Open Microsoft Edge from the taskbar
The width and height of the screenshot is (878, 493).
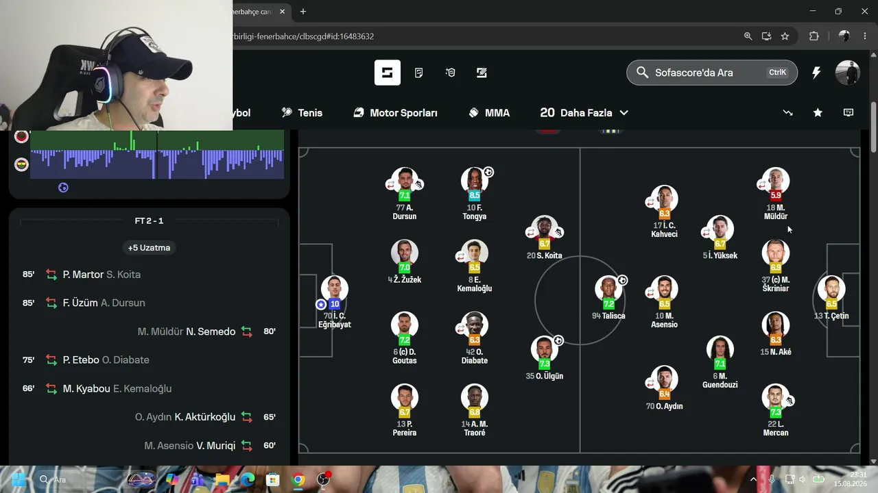[x=247, y=479]
